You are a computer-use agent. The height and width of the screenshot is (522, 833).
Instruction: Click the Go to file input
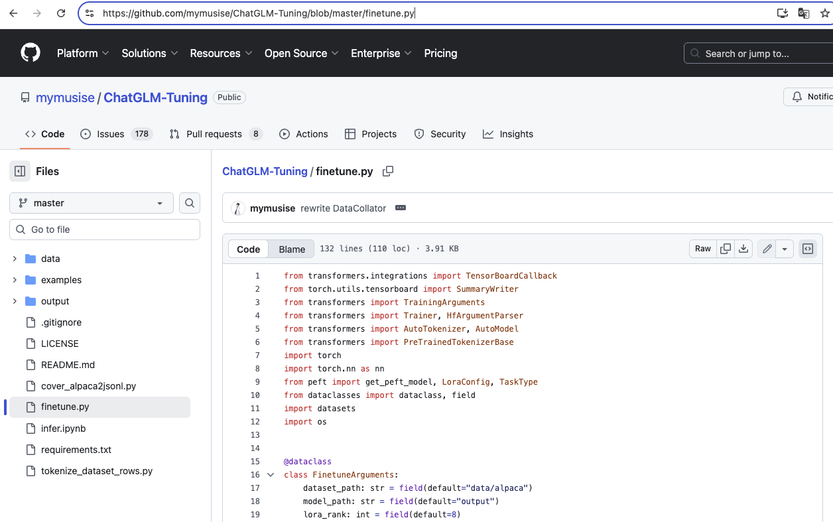pos(105,229)
